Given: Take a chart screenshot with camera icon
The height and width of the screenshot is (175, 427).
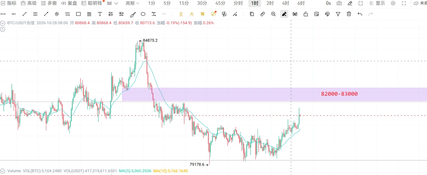Looking at the screenshot, I should tap(339, 3).
